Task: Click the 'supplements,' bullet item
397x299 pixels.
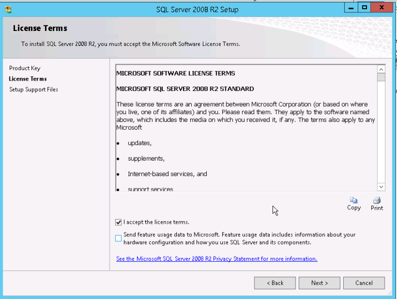Action: tap(146, 159)
